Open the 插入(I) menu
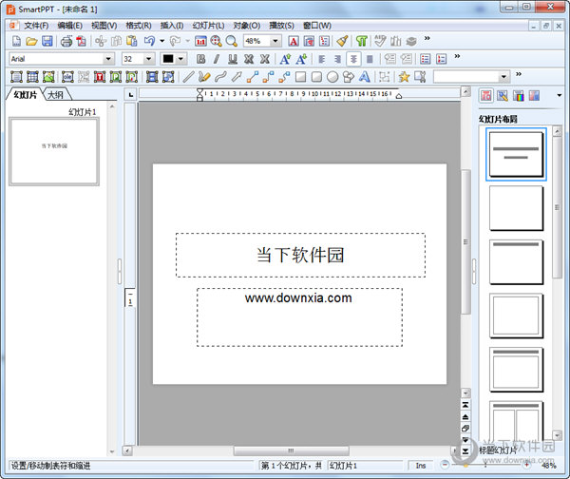 [x=172, y=26]
